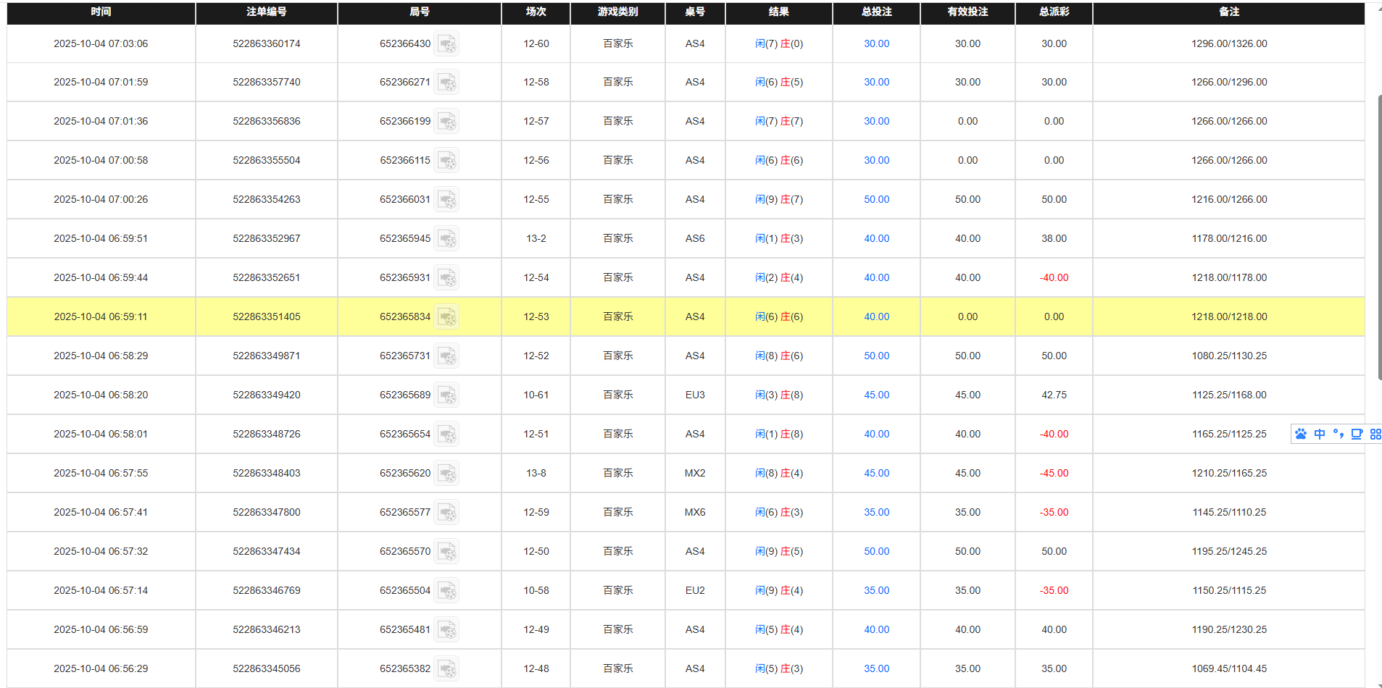
Task: Select the punctuation icon in the floating toolbar
Action: [x=1339, y=434]
